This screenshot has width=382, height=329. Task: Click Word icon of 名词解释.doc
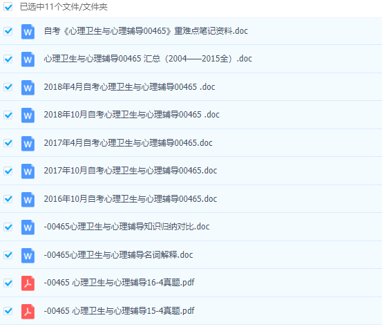28,256
